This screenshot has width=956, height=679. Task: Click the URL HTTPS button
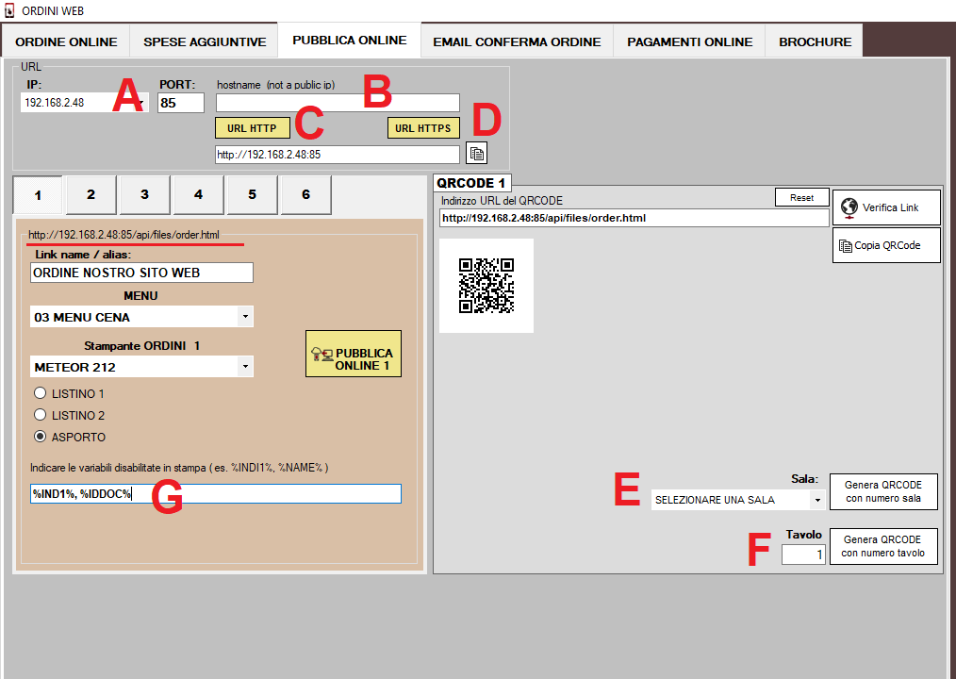click(x=423, y=128)
